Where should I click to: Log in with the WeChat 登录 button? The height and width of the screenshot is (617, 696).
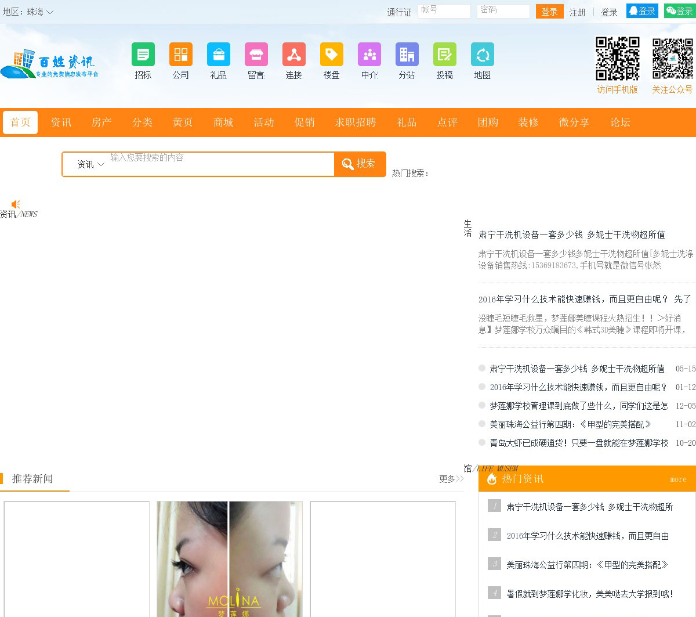[679, 11]
